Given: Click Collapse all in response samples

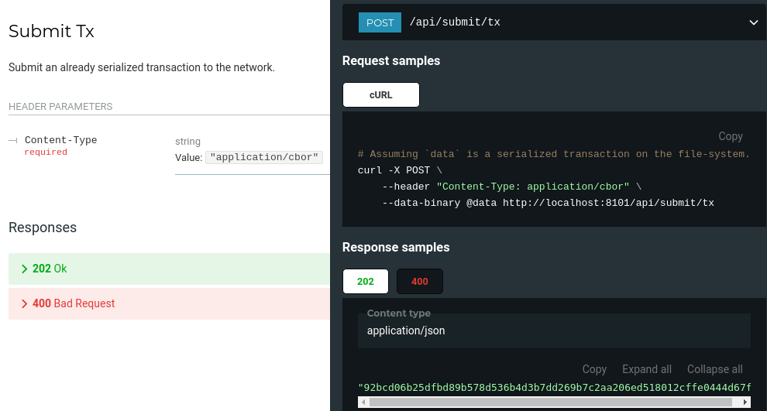Looking at the screenshot, I should point(714,369).
